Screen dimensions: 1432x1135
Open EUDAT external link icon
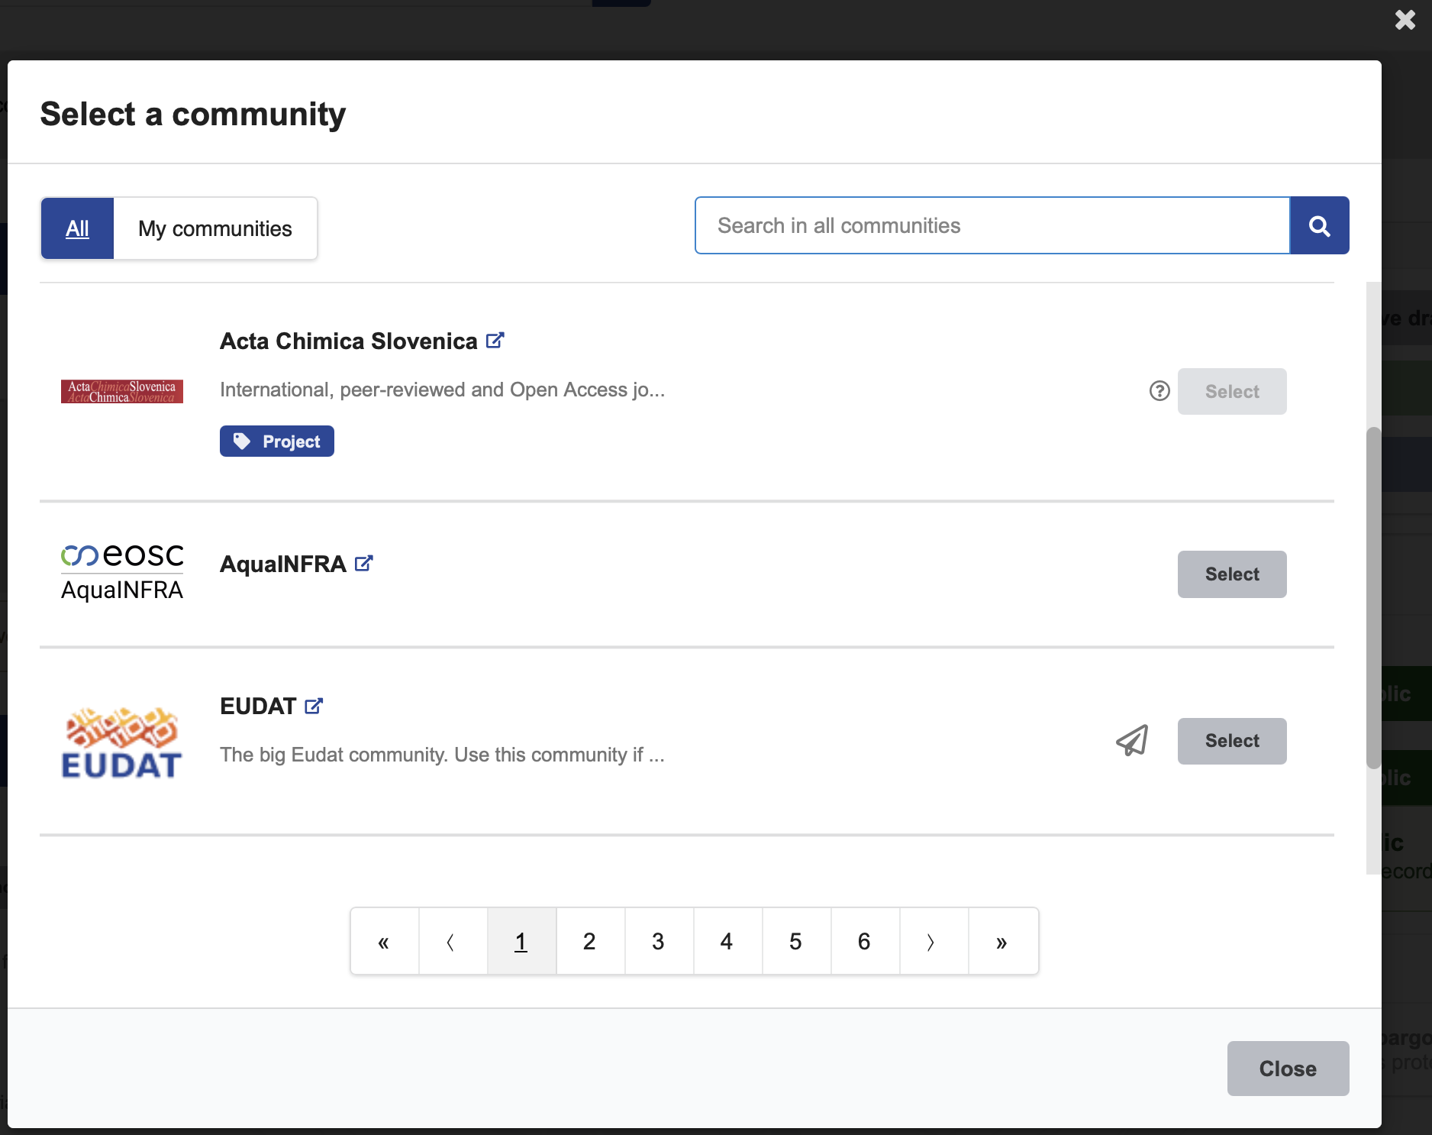(313, 706)
